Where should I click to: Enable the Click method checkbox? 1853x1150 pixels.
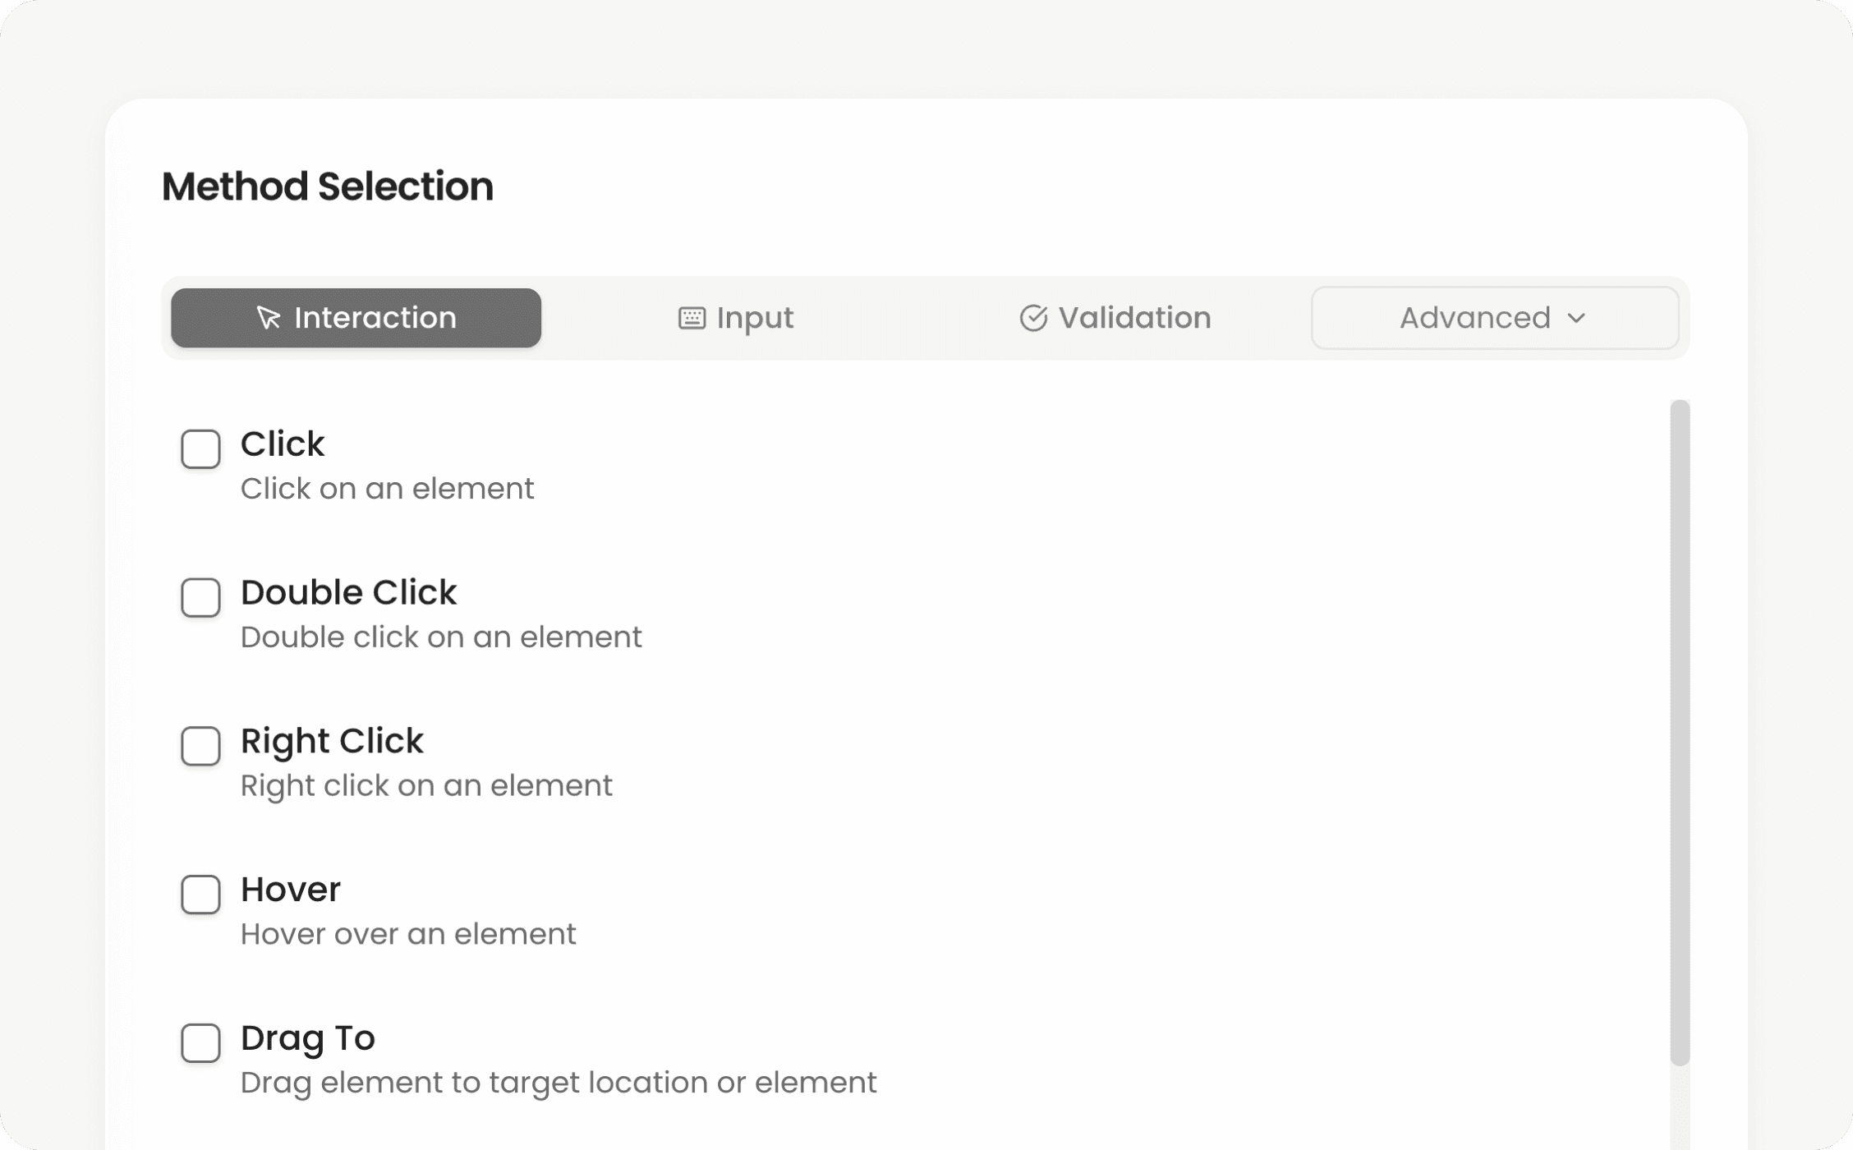pyautogui.click(x=200, y=449)
